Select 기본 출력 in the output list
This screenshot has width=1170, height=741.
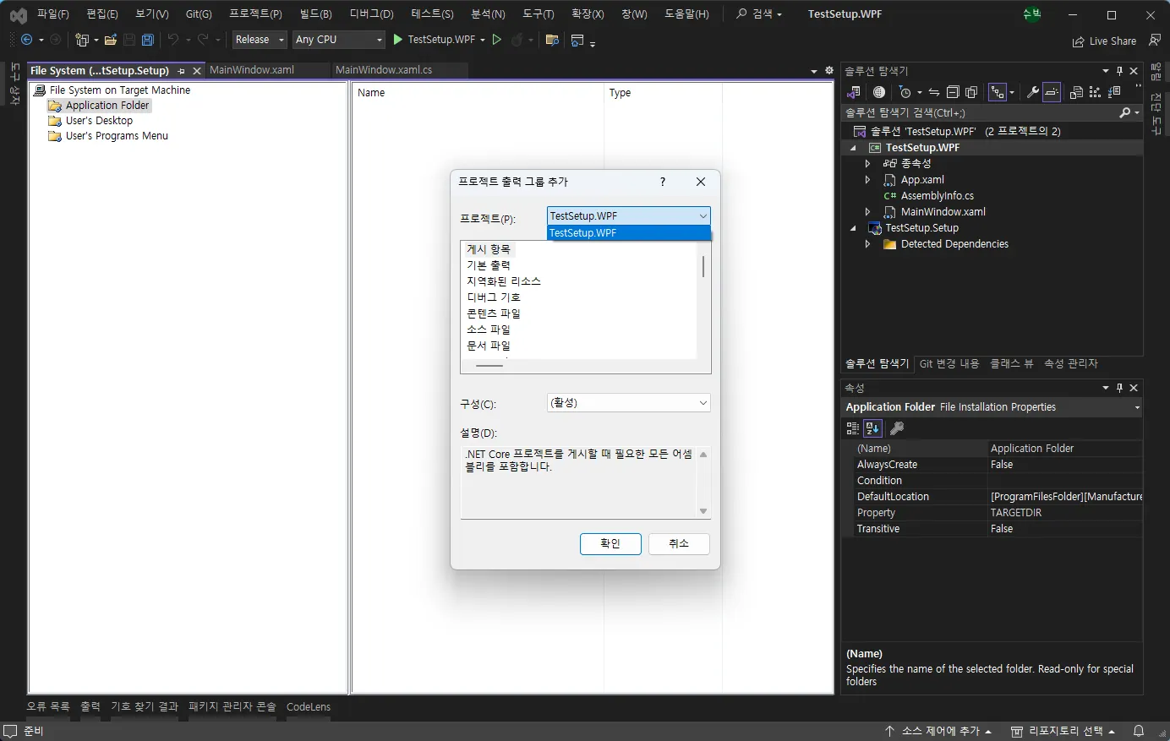tap(489, 265)
